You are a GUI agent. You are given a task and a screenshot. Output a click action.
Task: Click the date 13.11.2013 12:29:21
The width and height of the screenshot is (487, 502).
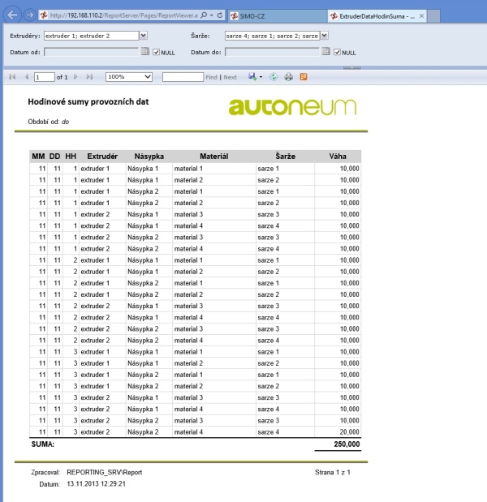pyautogui.click(x=96, y=483)
